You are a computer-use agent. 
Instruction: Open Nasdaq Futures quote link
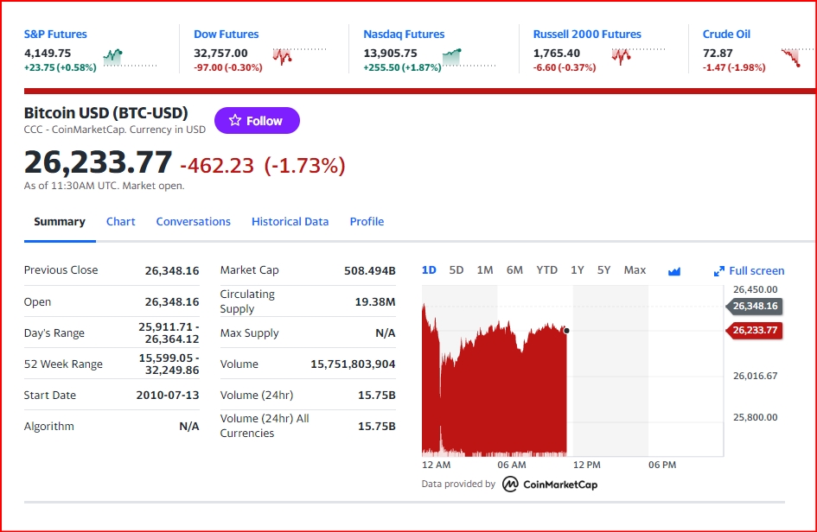coord(404,35)
